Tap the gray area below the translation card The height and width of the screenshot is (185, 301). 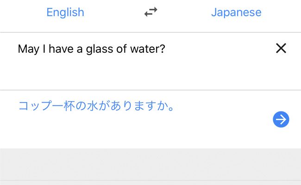pos(150,164)
